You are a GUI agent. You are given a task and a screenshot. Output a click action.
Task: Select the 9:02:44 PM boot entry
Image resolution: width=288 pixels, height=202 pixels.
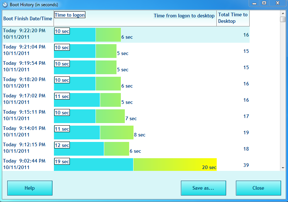coord(126,164)
